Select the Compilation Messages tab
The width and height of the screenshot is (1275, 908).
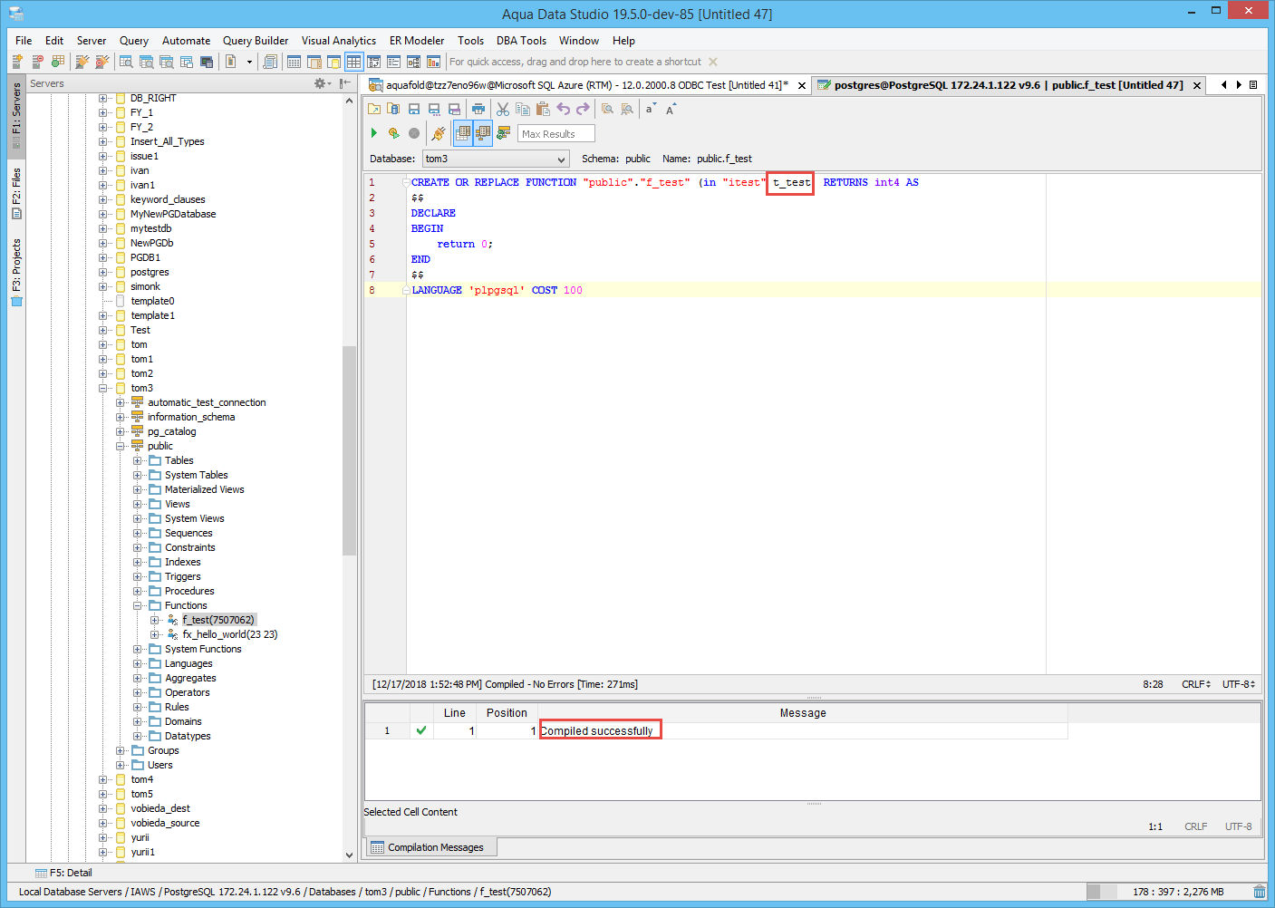click(435, 847)
